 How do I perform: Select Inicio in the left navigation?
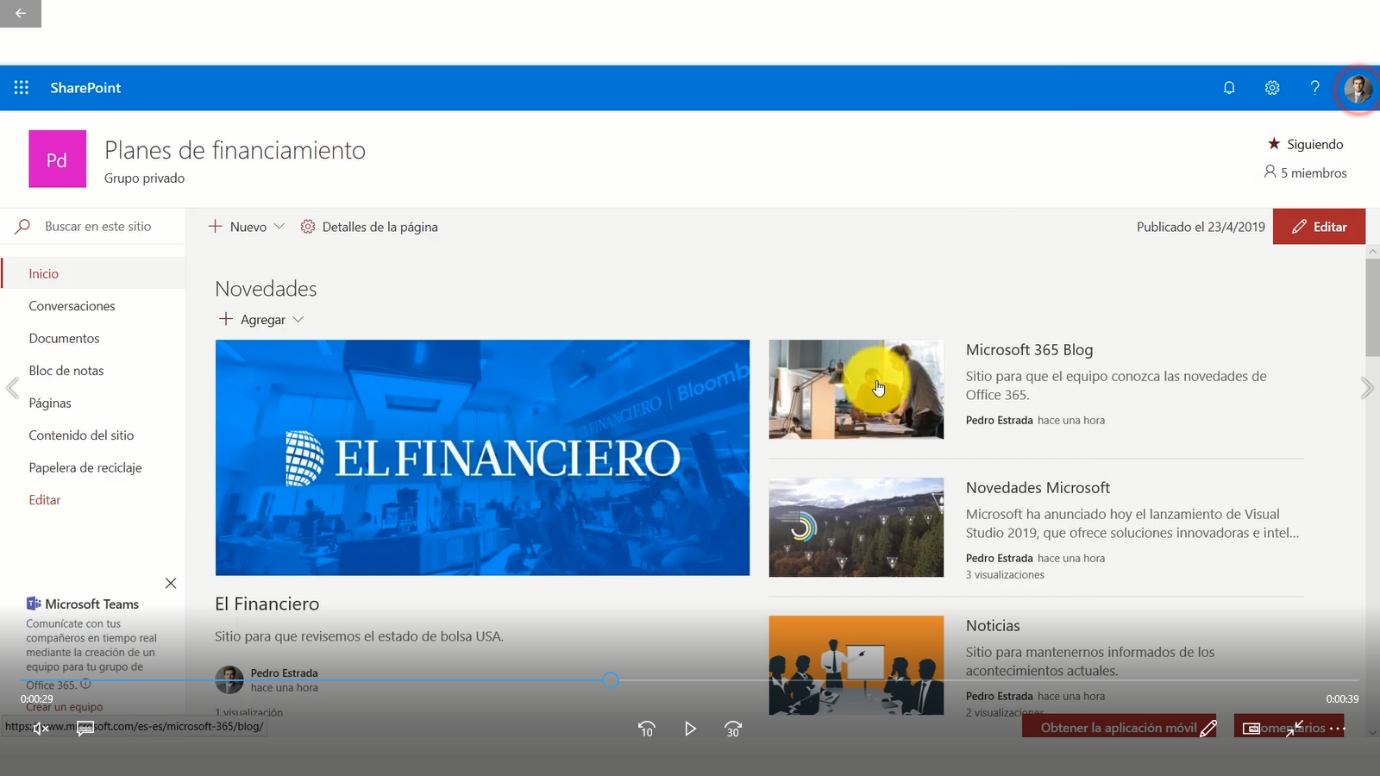click(44, 273)
